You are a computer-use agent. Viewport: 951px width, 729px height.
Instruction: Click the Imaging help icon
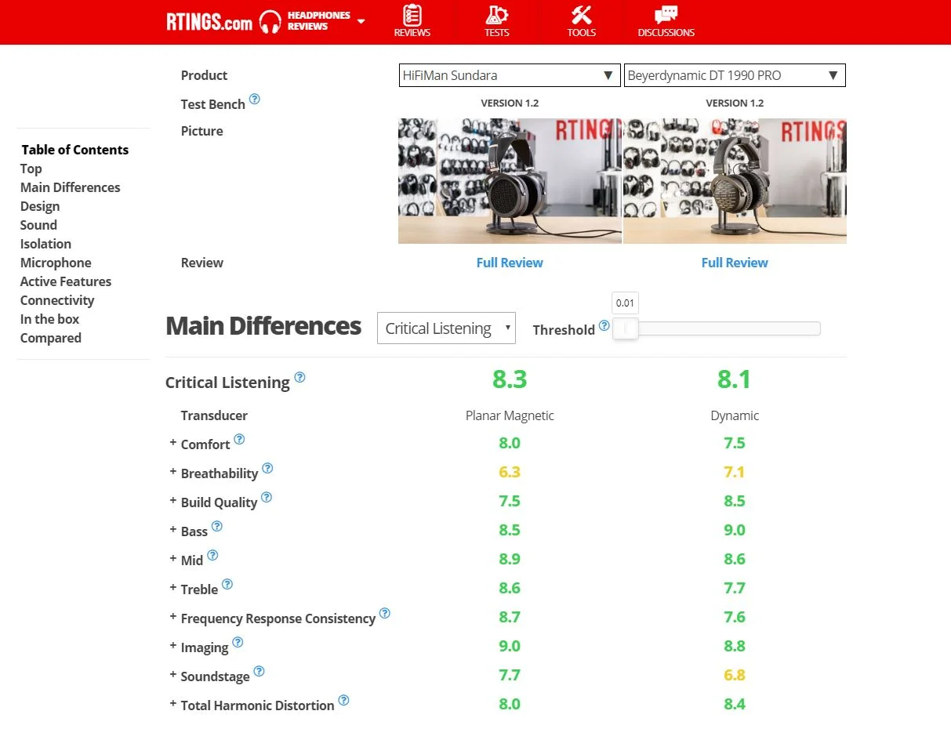[x=238, y=642]
